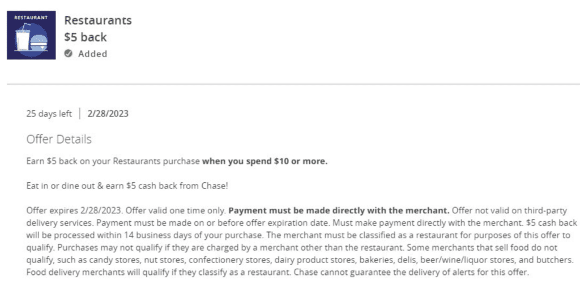This screenshot has height=284, width=580.
Task: Click the vertical separator before the date
Action: click(79, 114)
